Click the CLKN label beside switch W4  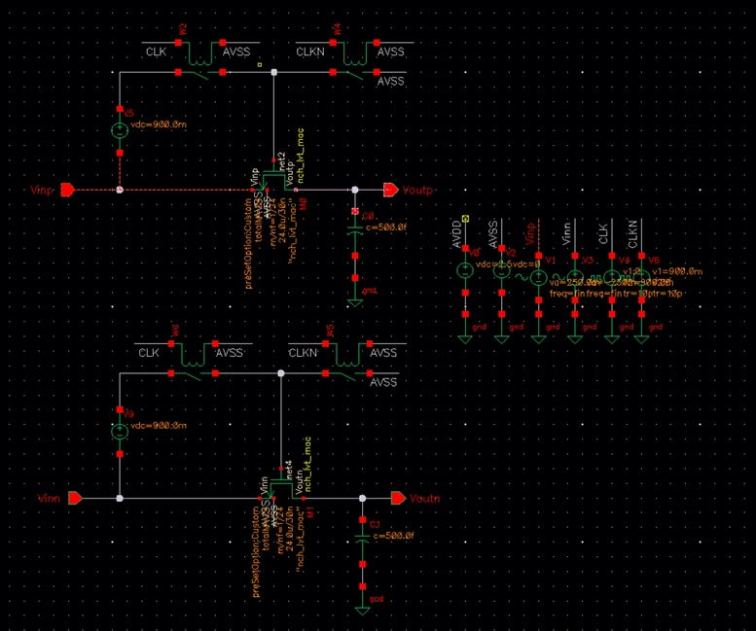pyautogui.click(x=310, y=52)
